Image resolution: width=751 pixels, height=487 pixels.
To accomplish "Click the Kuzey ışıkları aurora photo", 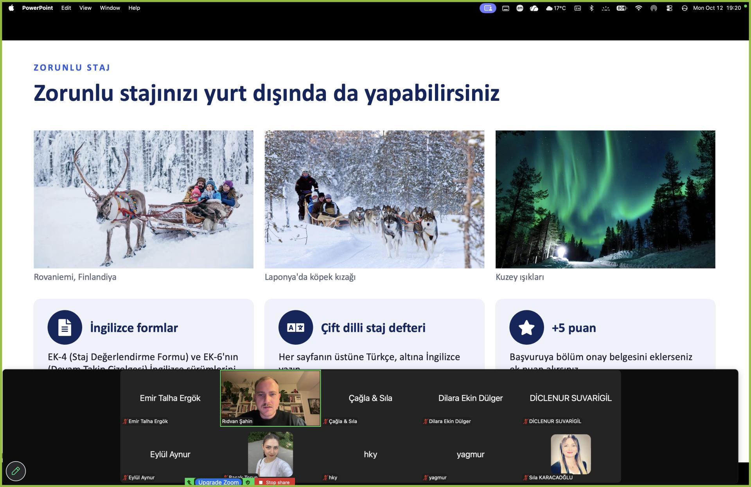I will tap(605, 199).
